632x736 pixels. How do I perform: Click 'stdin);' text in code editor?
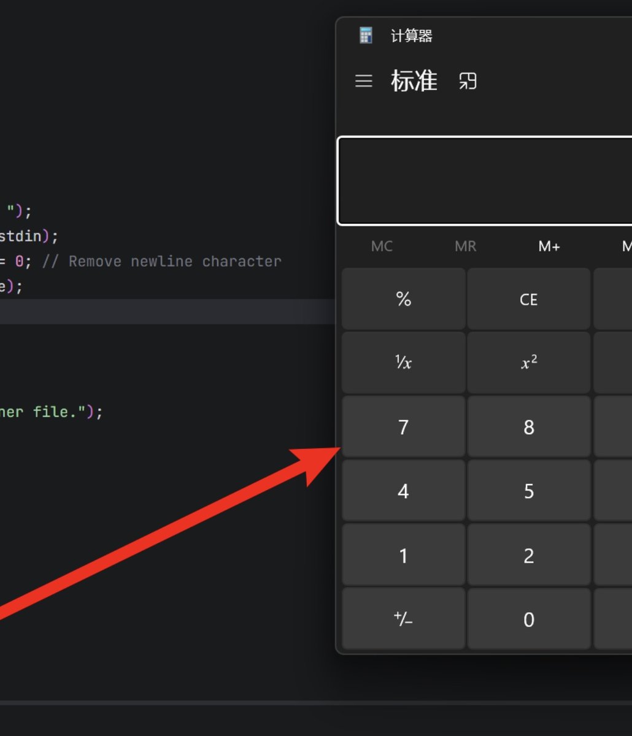coord(29,236)
